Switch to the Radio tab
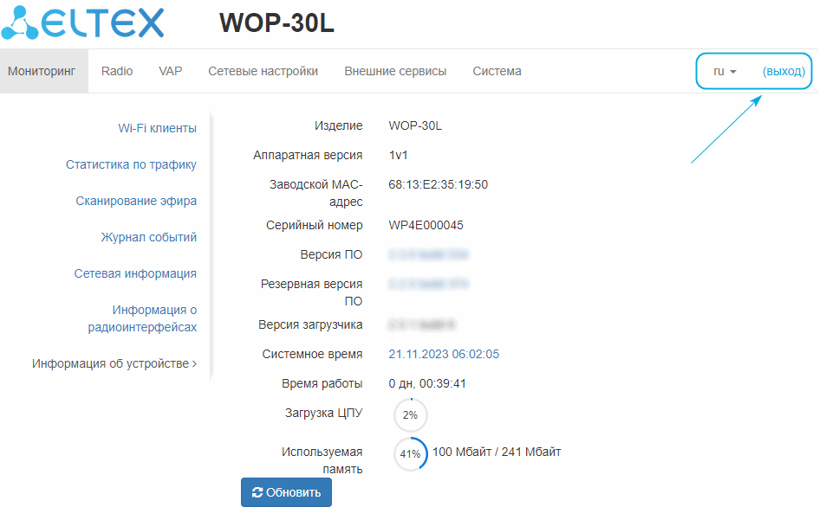The height and width of the screenshot is (507, 819). coord(117,72)
